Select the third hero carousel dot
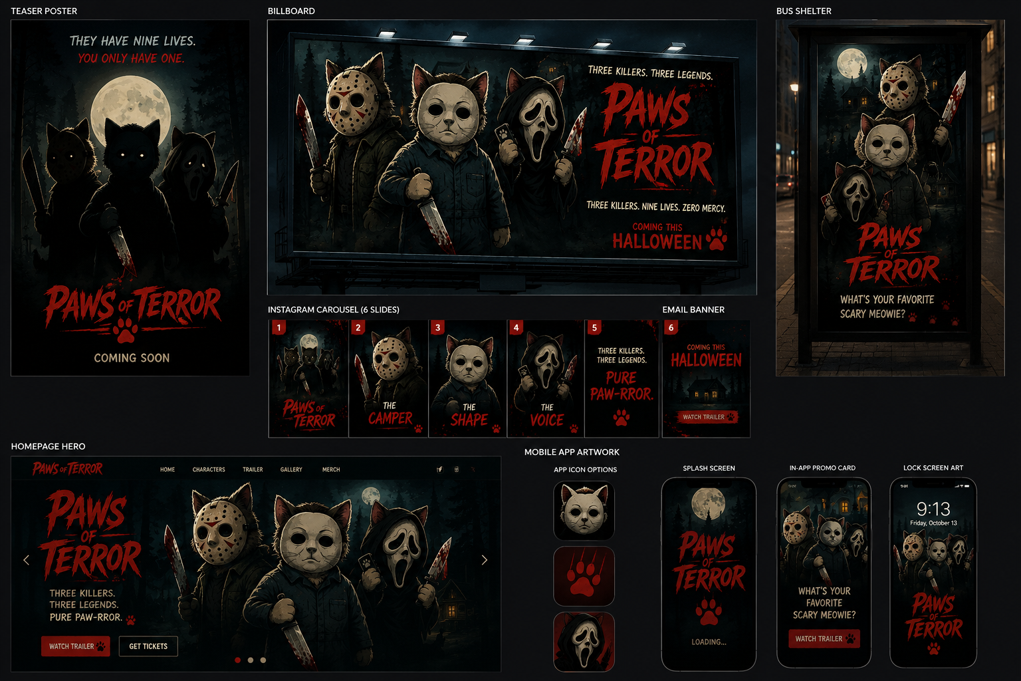The height and width of the screenshot is (681, 1021). point(263,660)
